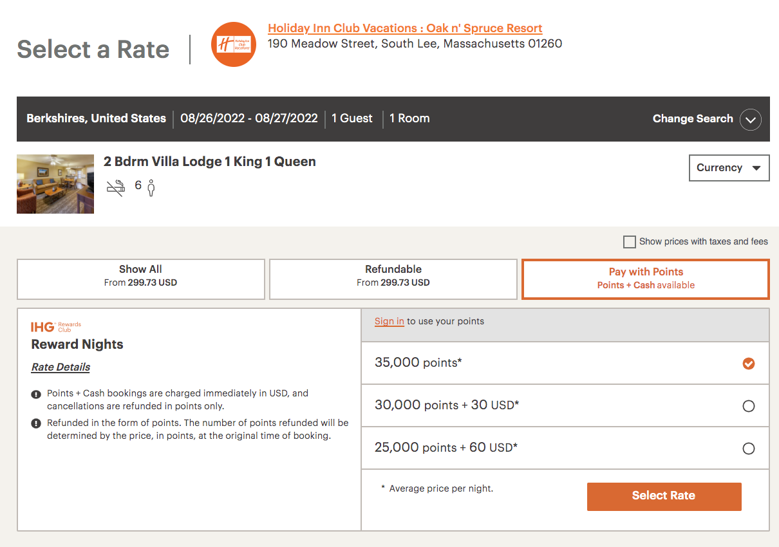Expand the Change Search panel

pyautogui.click(x=692, y=119)
